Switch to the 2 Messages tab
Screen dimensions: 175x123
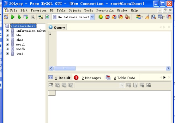click(89, 78)
